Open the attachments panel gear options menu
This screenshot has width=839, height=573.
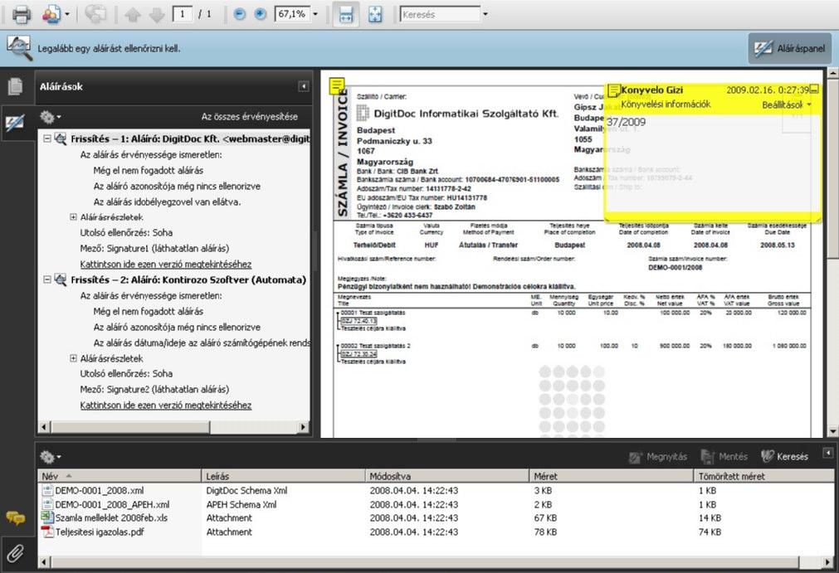50,456
